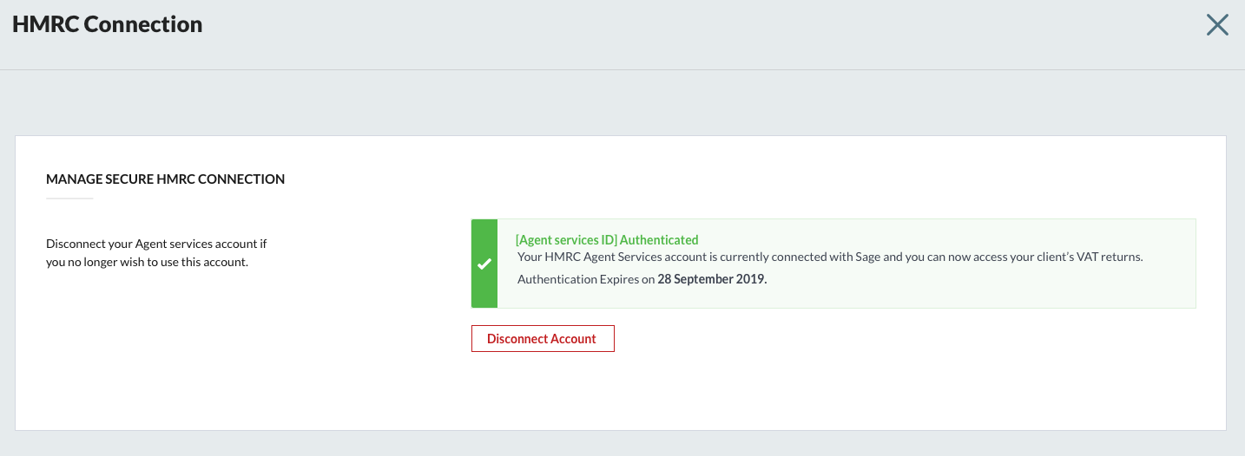
Task: Click the word 'Authenticated' in green title
Action: (x=659, y=239)
